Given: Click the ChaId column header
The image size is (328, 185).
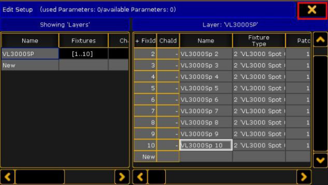Looking at the screenshot, I should [168, 41].
